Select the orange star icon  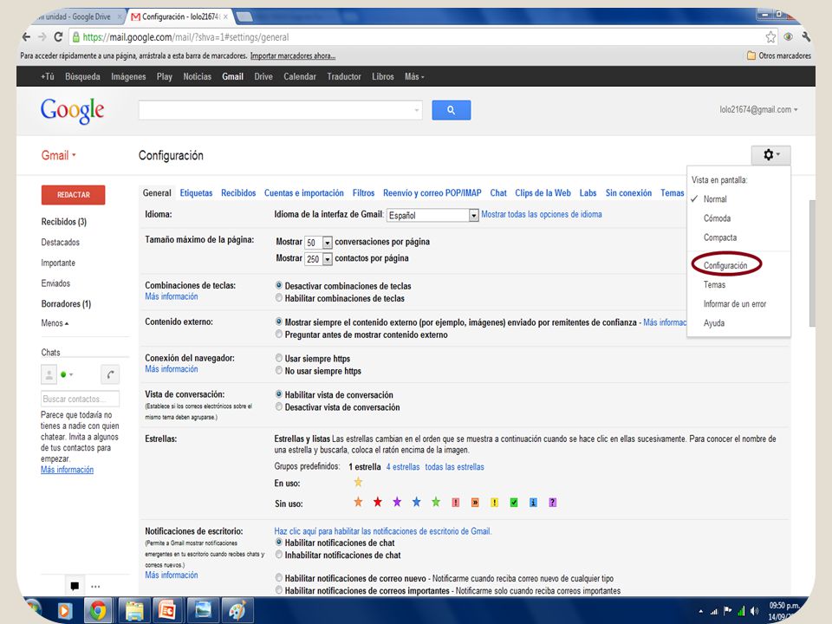358,502
